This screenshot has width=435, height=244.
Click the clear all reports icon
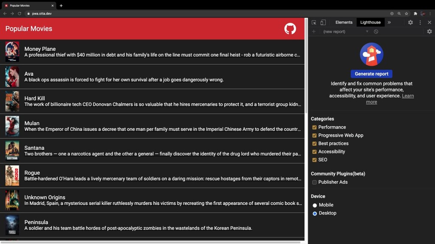click(x=376, y=31)
